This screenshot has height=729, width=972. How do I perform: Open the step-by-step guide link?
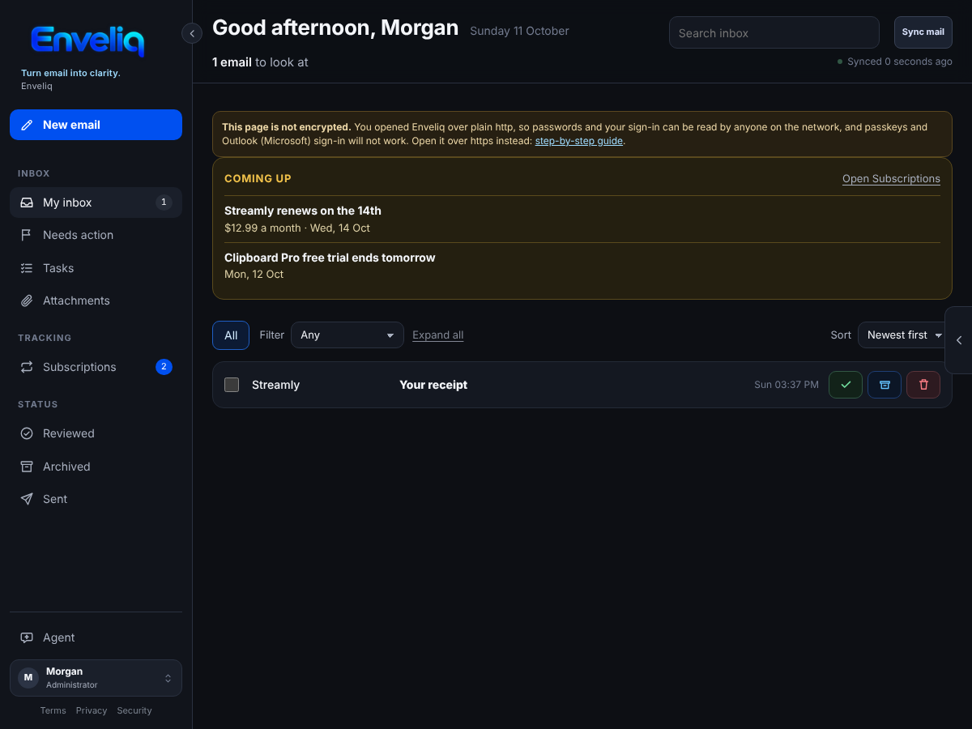[578, 140]
